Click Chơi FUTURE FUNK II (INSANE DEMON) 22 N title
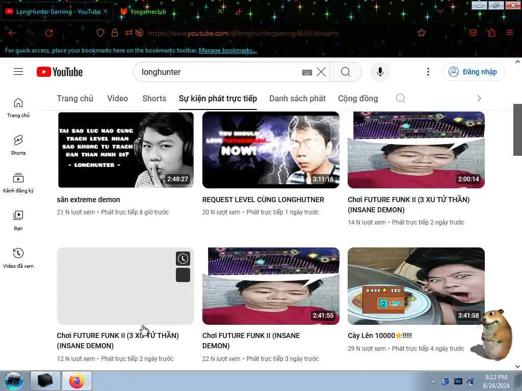The image size is (522, 391). [x=251, y=341]
